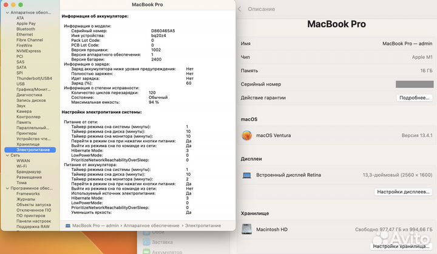Click MacBook Pro — admin in the path bar
The width and height of the screenshot is (437, 254).
(x=95, y=226)
